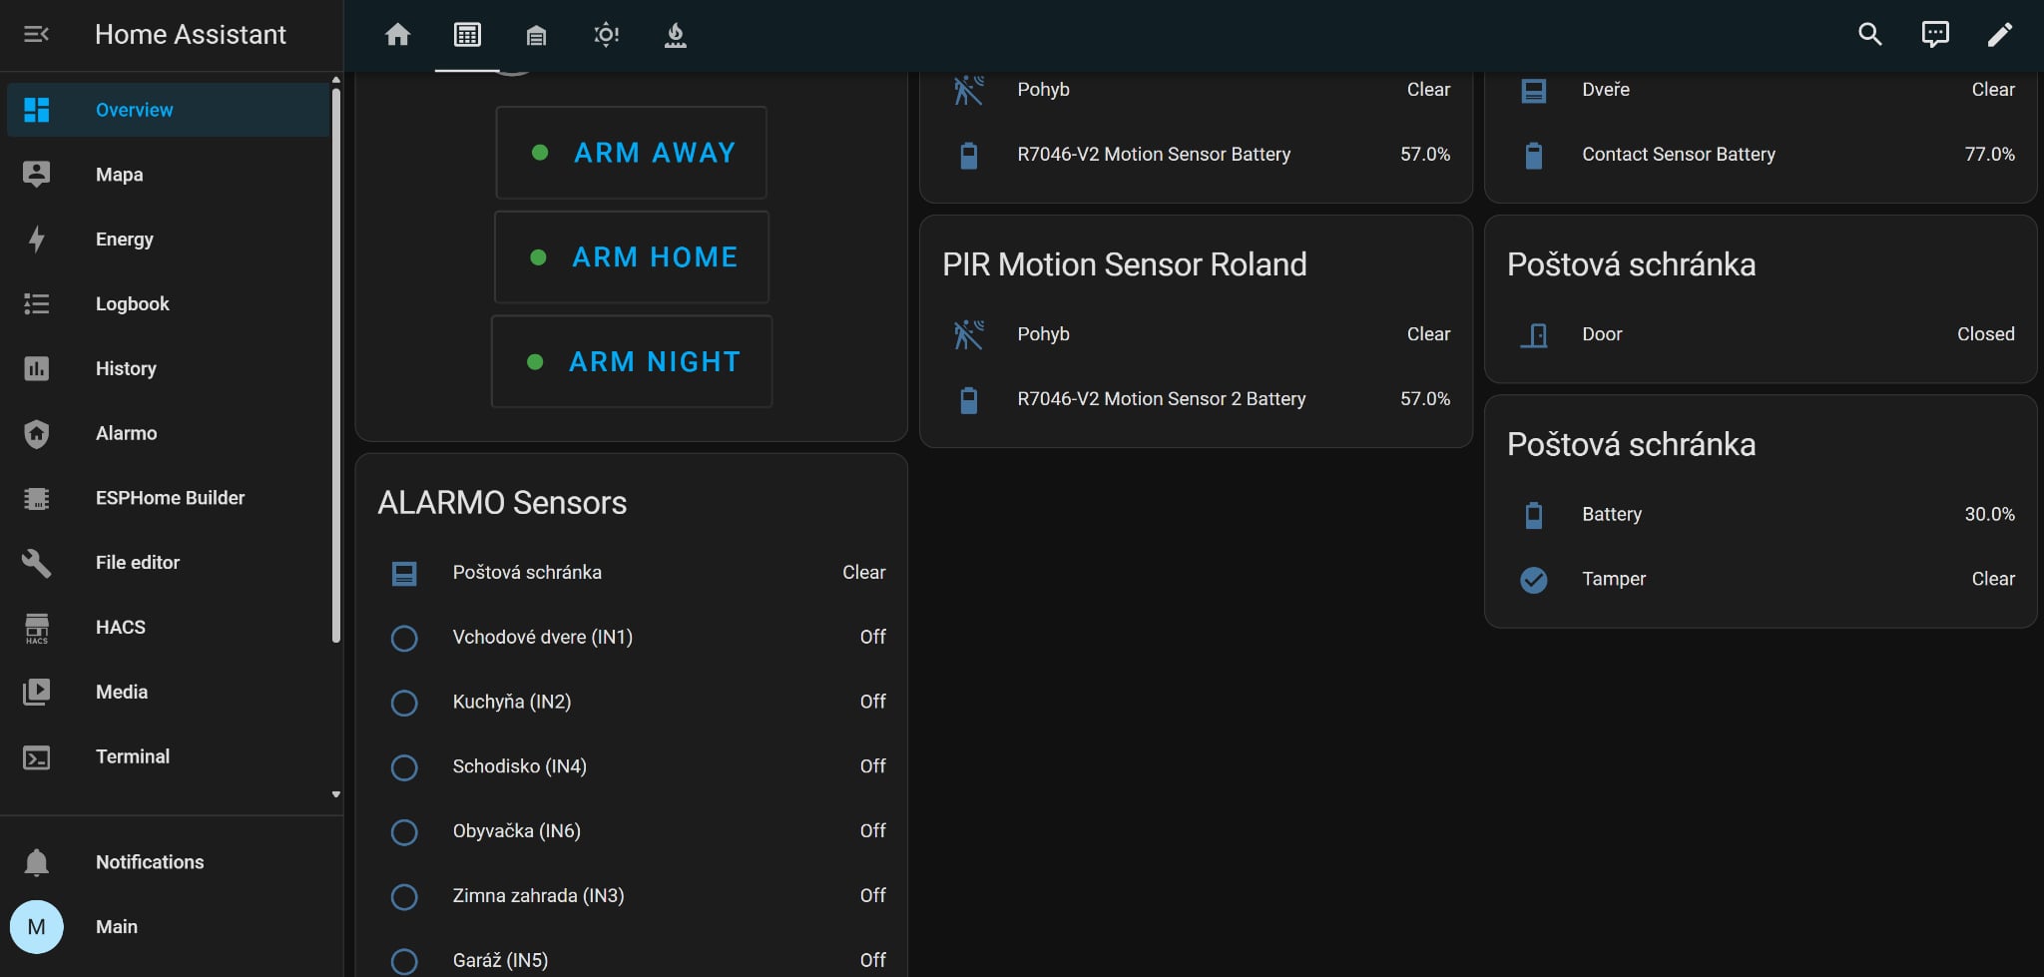Arm the alarm in HOME mode
This screenshot has width=2044, height=977.
point(632,257)
